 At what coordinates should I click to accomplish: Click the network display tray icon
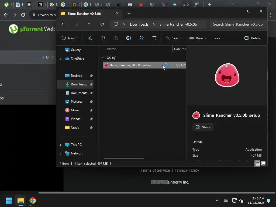click(234, 201)
